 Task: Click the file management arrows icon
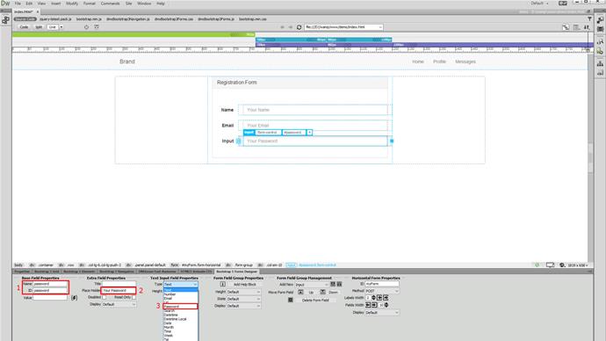[x=587, y=27]
